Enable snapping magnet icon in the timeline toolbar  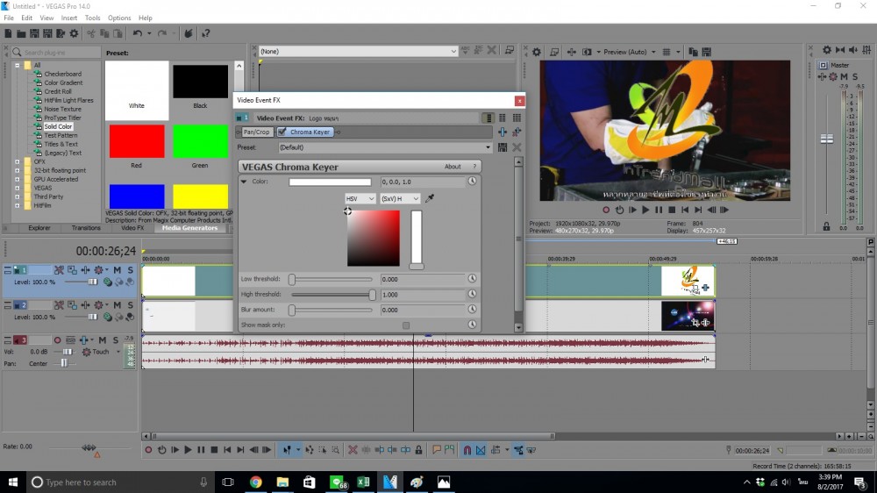pyautogui.click(x=467, y=450)
